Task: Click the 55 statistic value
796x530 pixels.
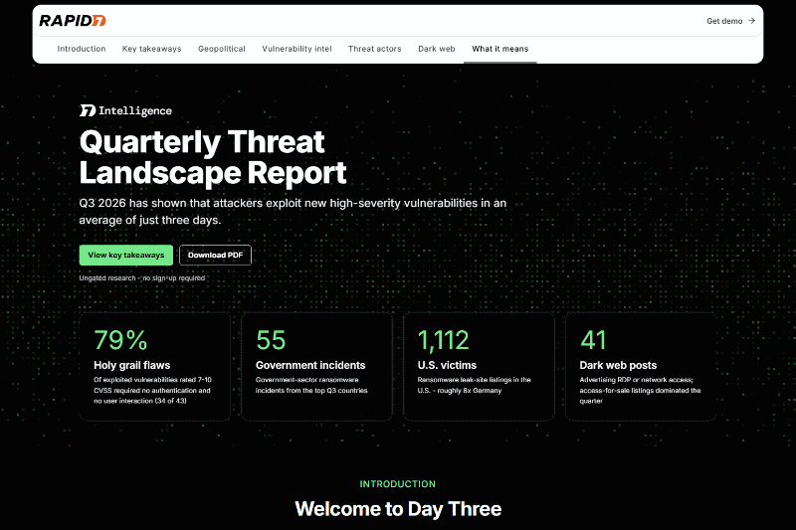Action: (271, 340)
